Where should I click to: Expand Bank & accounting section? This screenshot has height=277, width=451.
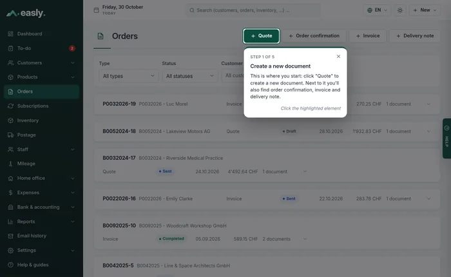(72, 207)
